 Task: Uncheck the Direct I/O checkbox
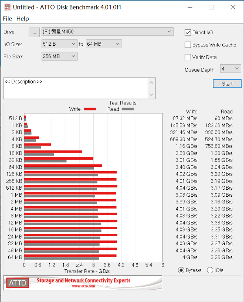(x=188, y=32)
